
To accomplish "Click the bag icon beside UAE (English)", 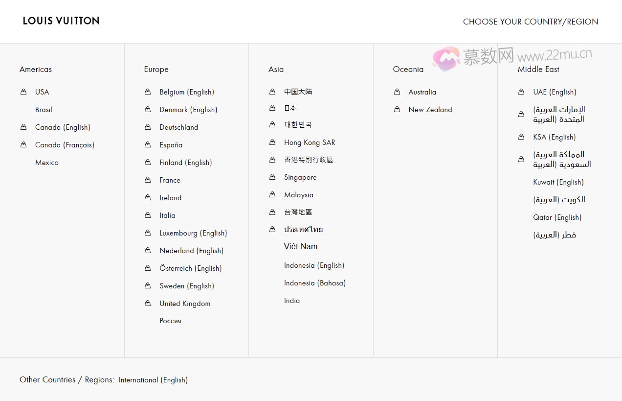I will pyautogui.click(x=521, y=92).
